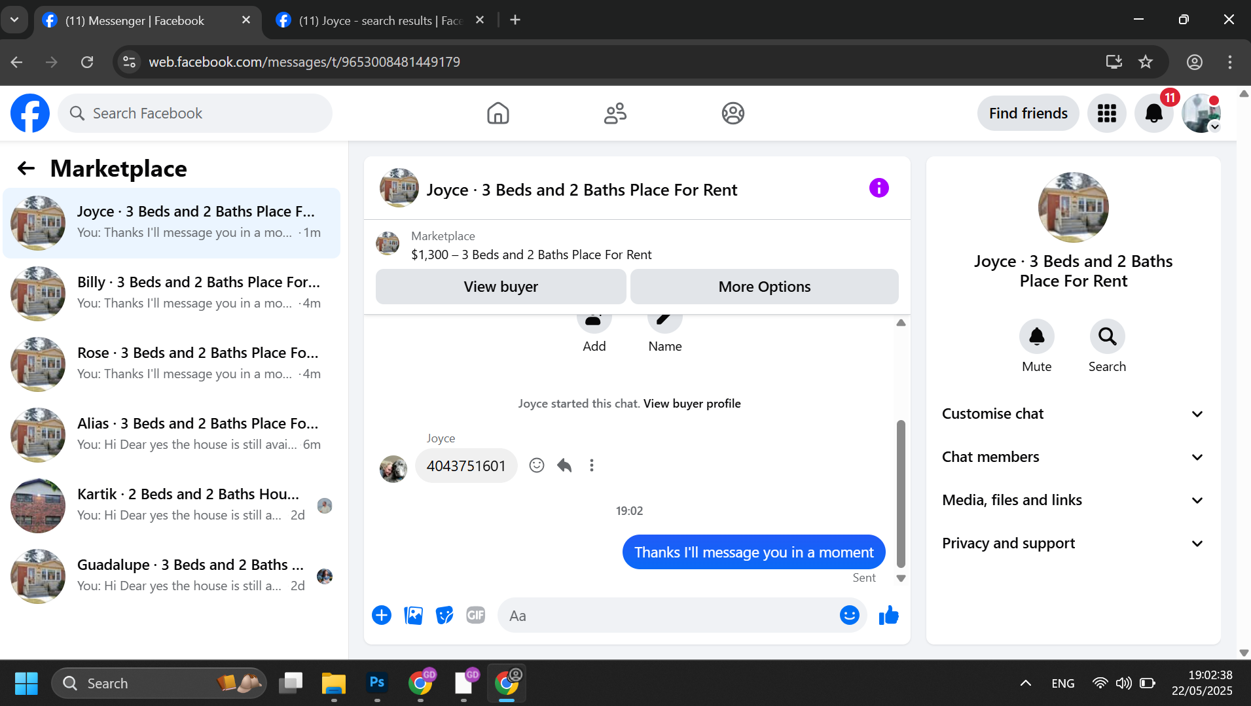Viewport: 1251px width, 706px height.
Task: Mute the conversation with the bell icon
Action: (1037, 336)
